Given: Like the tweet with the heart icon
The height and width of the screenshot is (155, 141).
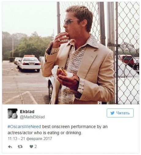Looking at the screenshot, I should coord(31,147).
